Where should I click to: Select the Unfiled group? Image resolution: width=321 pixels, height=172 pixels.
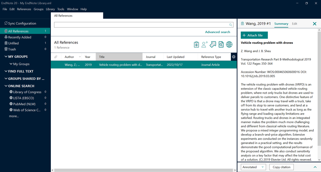click(x=25, y=43)
